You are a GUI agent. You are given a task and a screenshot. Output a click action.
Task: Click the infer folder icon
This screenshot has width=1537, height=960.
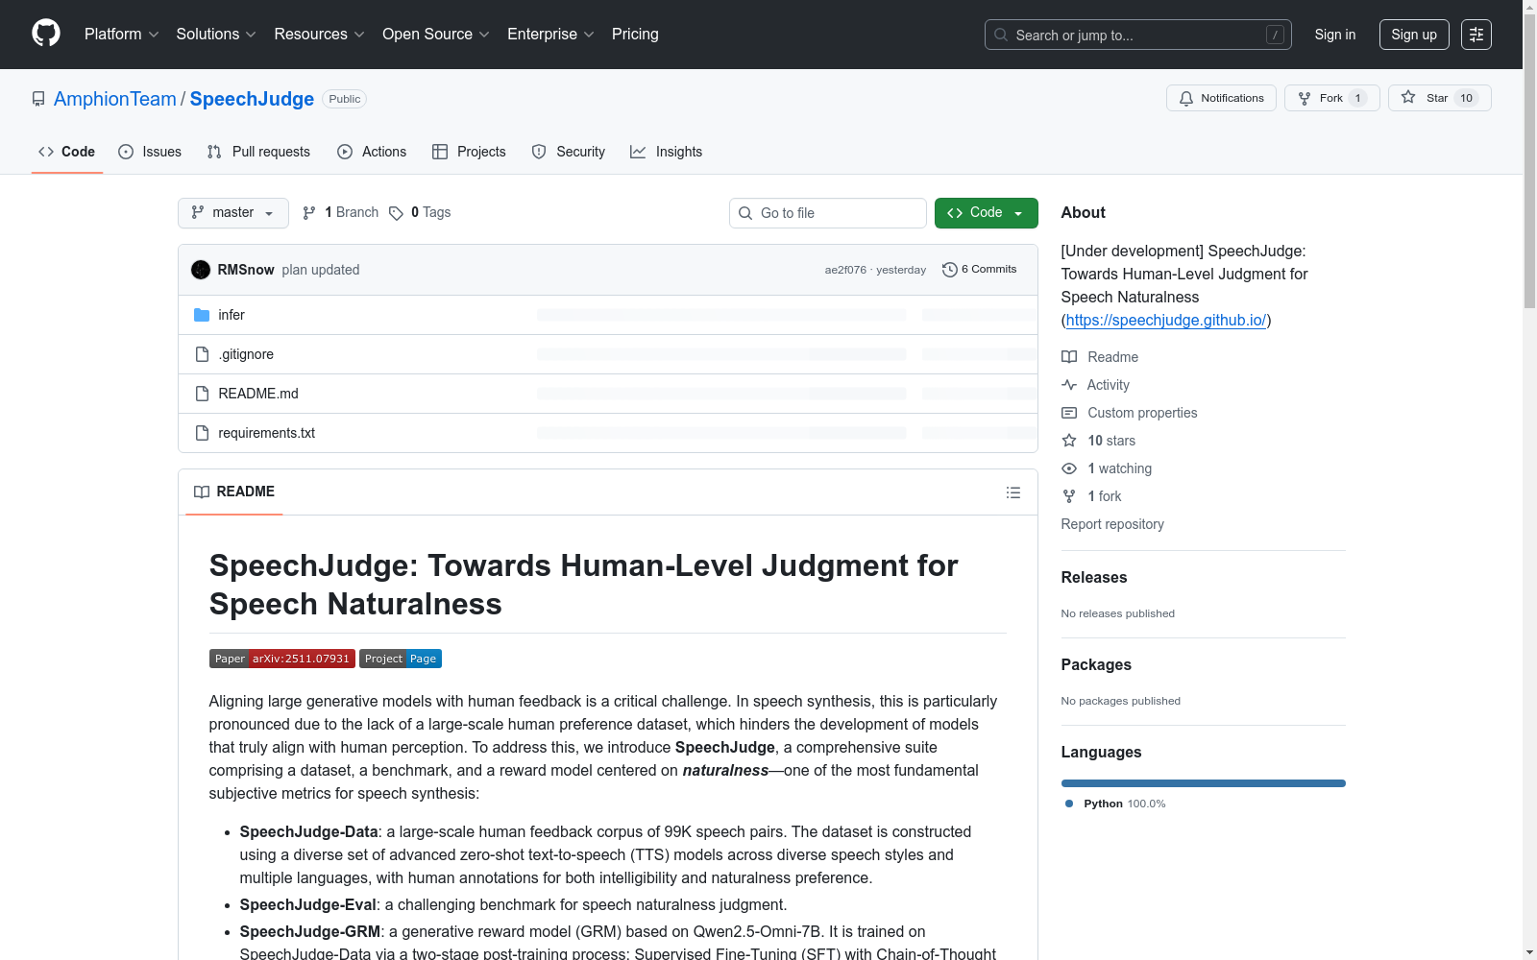coord(202,315)
